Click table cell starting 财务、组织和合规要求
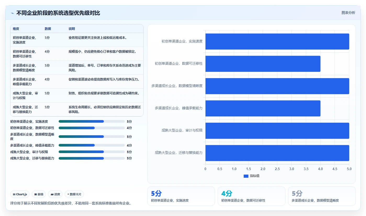The width and height of the screenshot is (366, 216). [105, 95]
